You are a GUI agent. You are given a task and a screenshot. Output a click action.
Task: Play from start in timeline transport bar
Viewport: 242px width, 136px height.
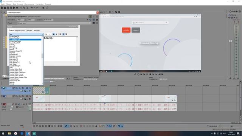40,126
